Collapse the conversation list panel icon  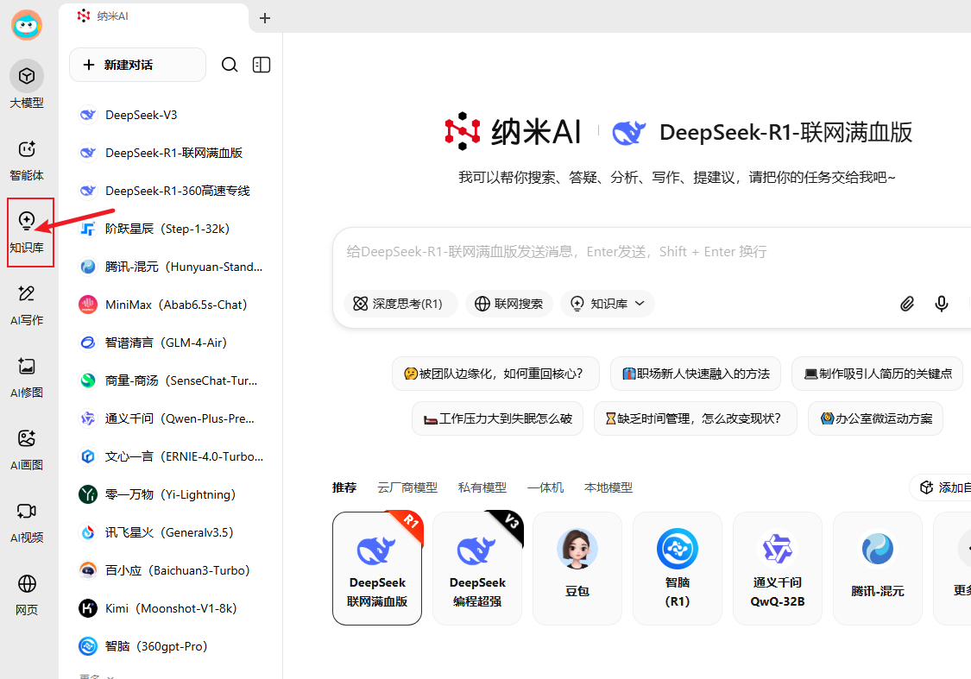[x=262, y=65]
